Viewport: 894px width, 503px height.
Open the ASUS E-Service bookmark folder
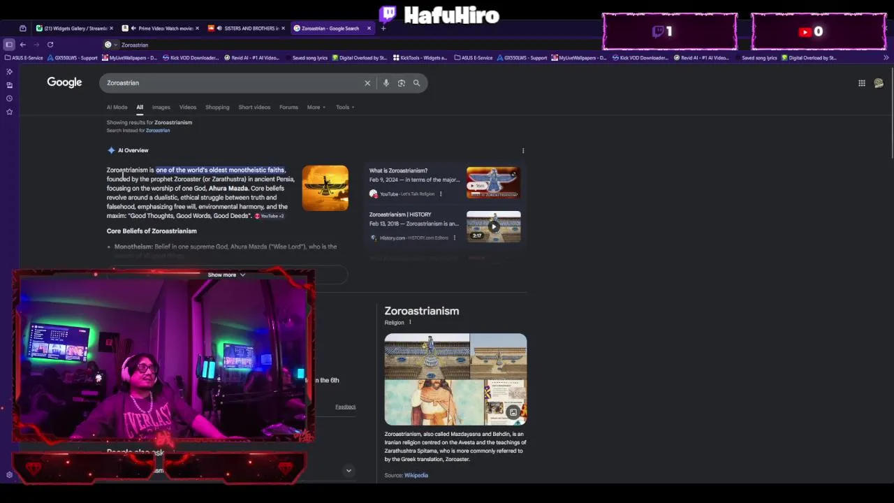click(24, 58)
